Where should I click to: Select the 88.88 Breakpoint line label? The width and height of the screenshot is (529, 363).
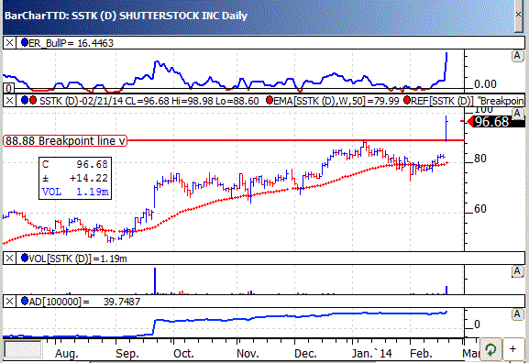(65, 140)
